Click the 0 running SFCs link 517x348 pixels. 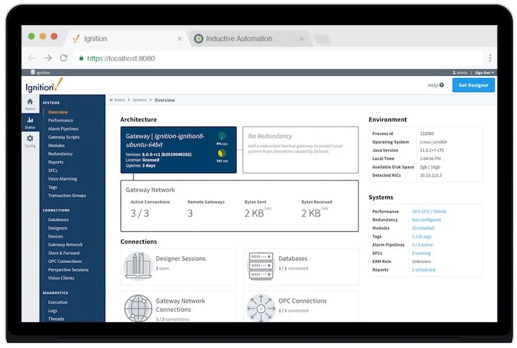coord(421,253)
